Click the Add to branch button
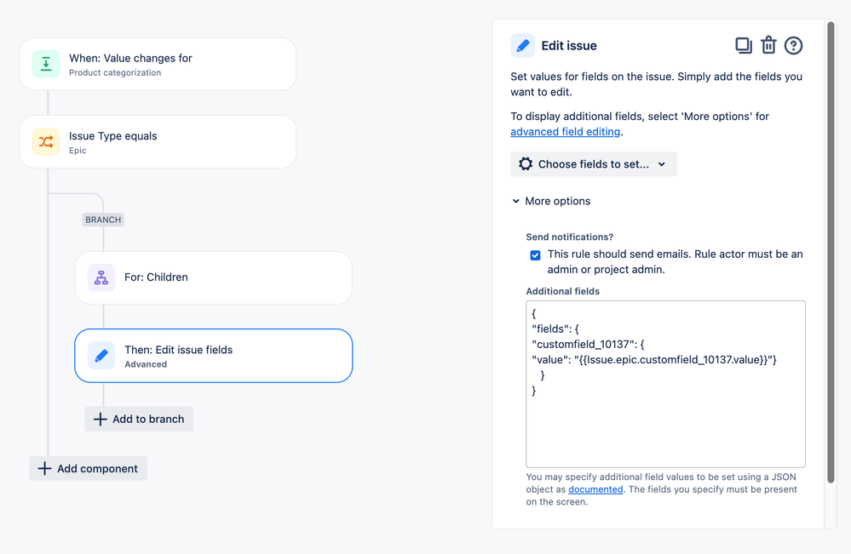The height and width of the screenshot is (554, 851). 139,419
